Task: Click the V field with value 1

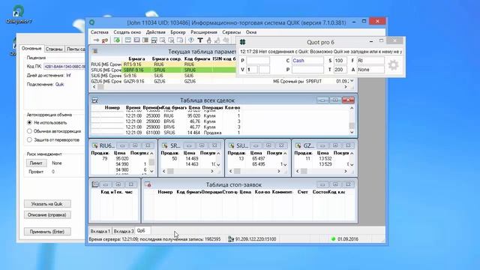Action: [x=252, y=70]
